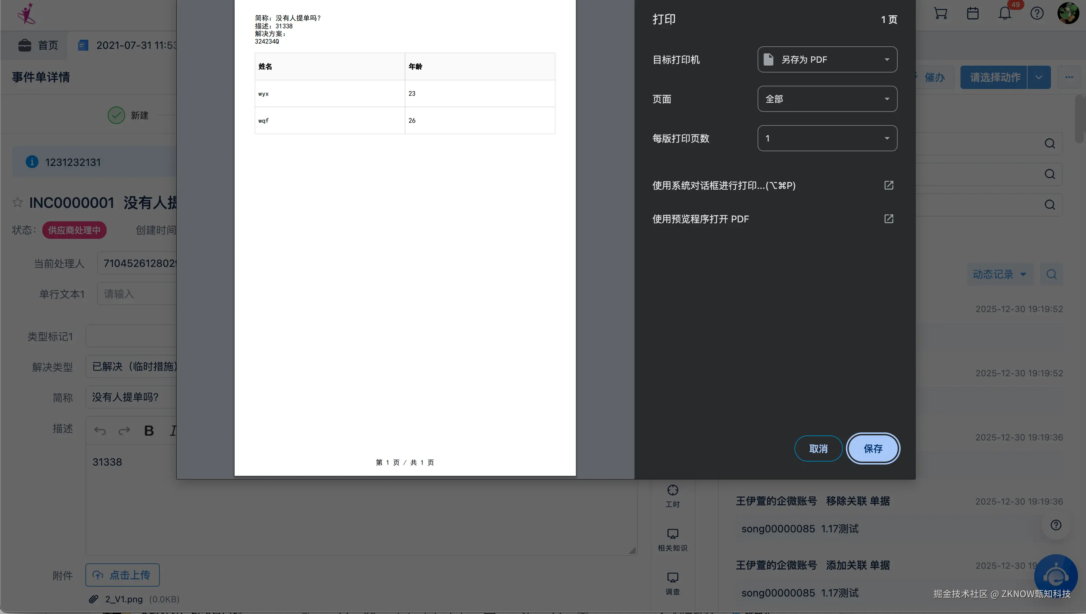
Task: Expand the 目标打印机 destination dropdown
Action: tap(827, 59)
